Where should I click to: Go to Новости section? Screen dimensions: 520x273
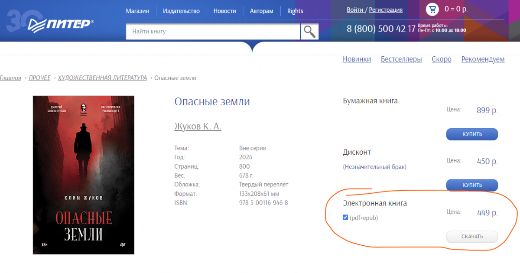224,11
